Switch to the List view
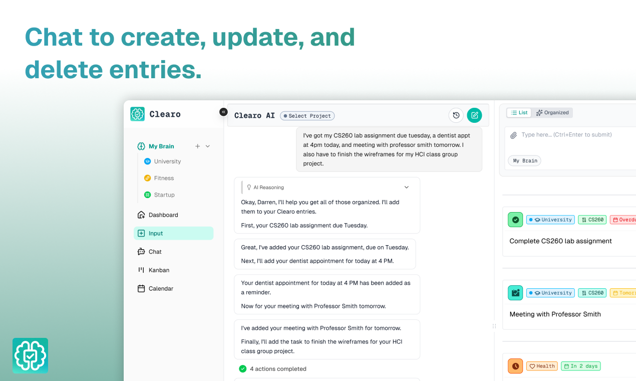 click(x=519, y=113)
